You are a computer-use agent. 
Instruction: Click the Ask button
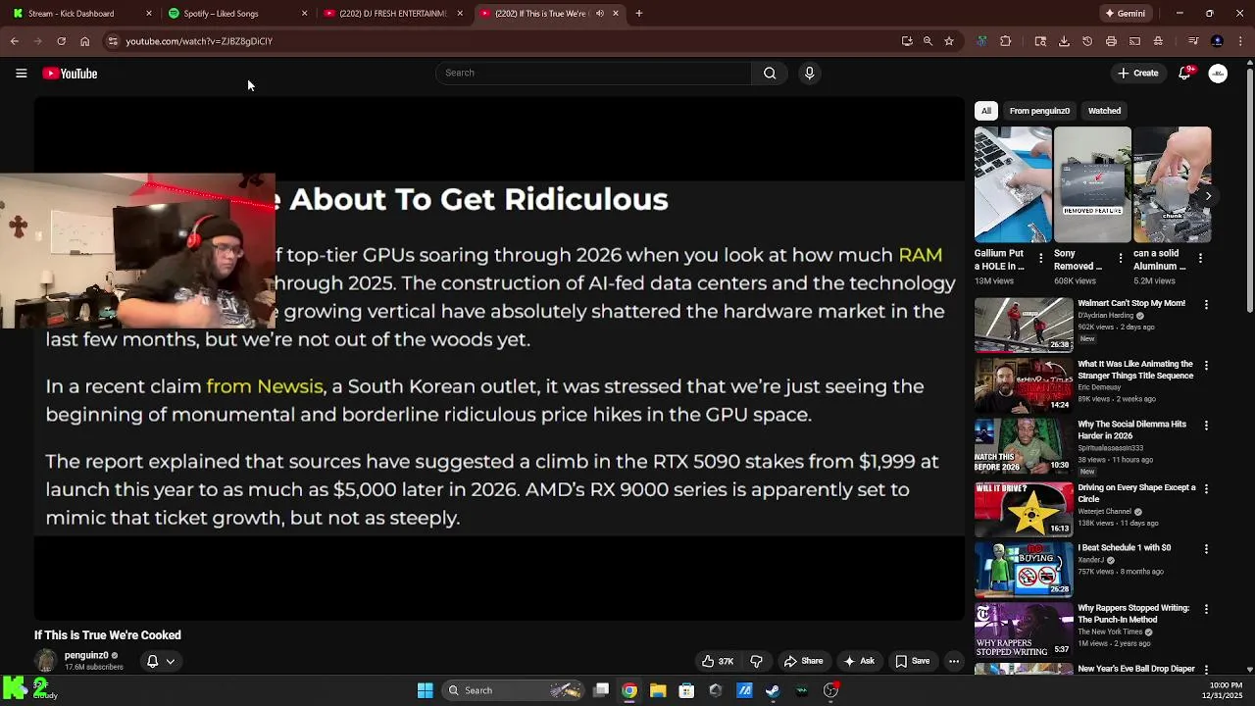tap(859, 661)
